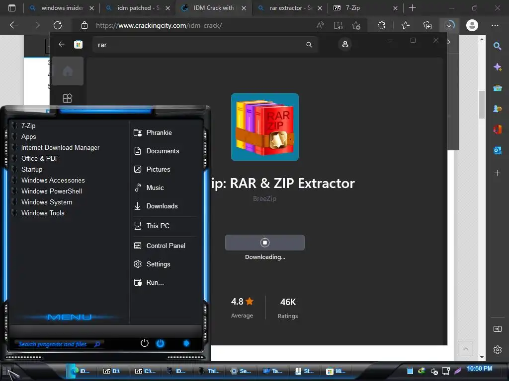Click the white power icon in start menu
The image size is (509, 381).
[145, 343]
